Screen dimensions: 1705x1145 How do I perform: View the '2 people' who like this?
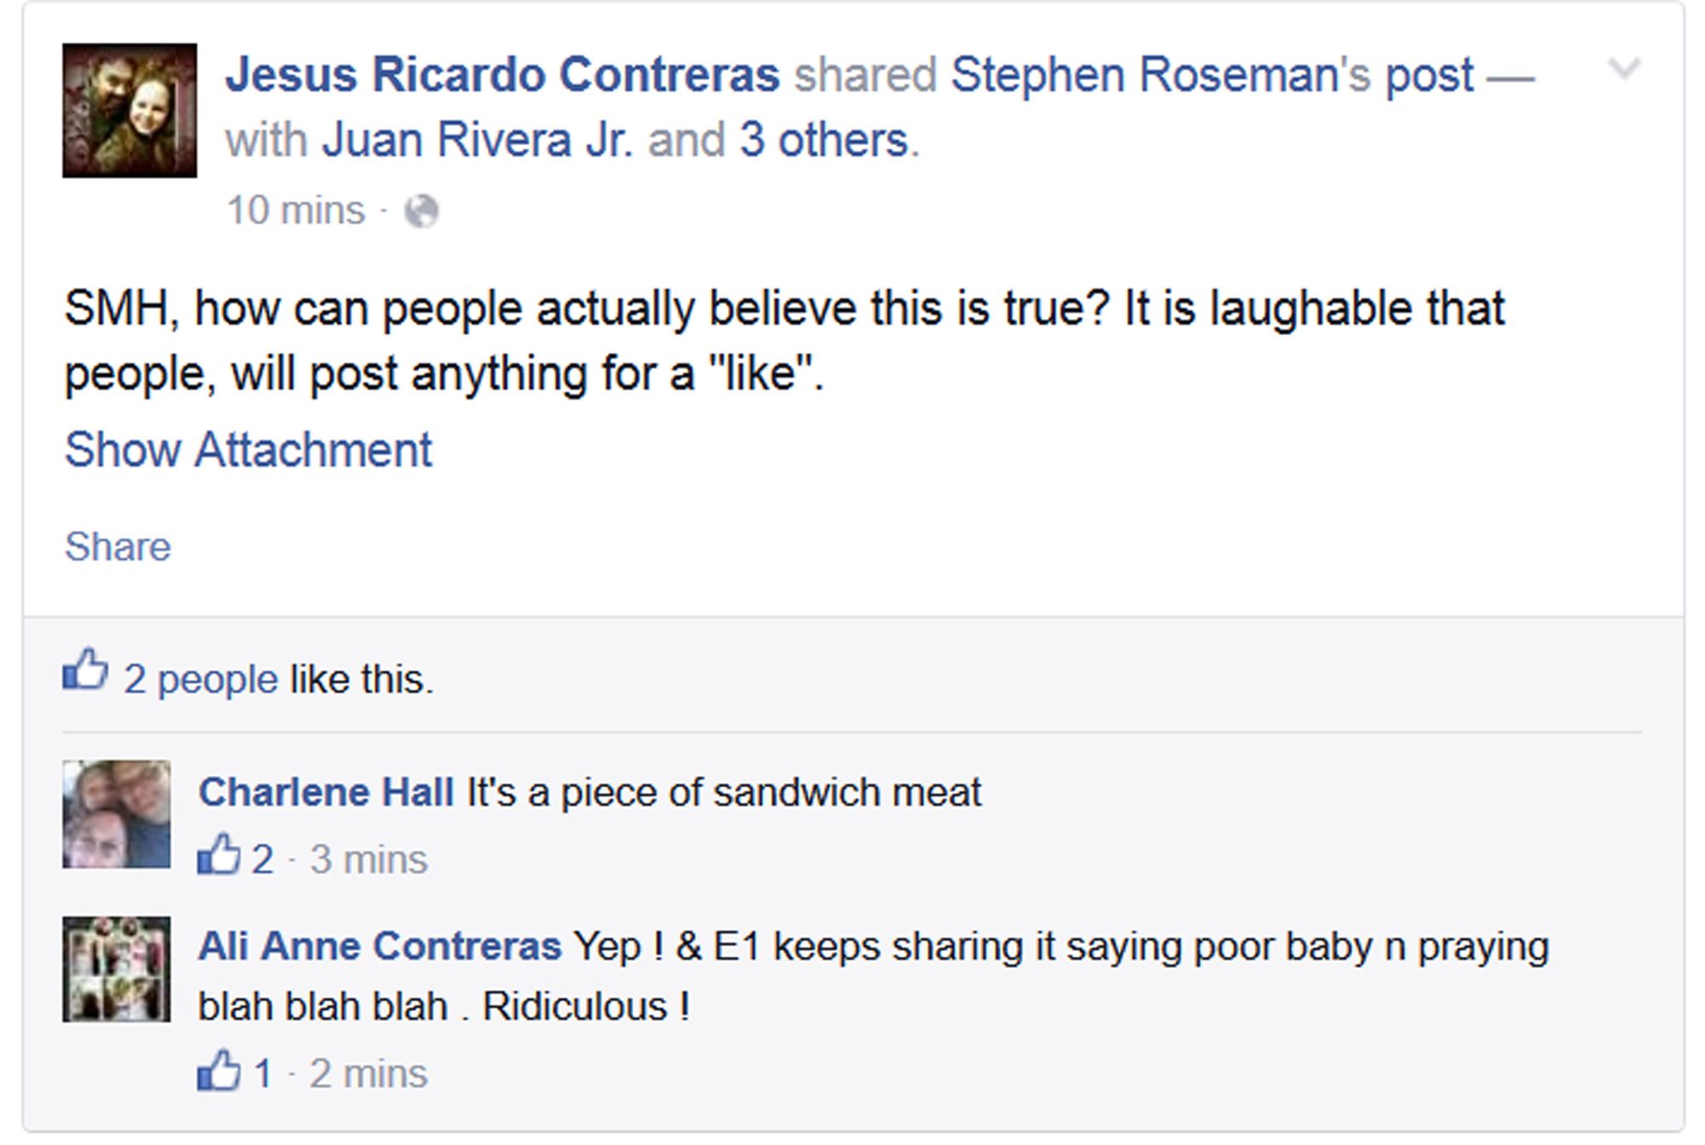point(200,679)
